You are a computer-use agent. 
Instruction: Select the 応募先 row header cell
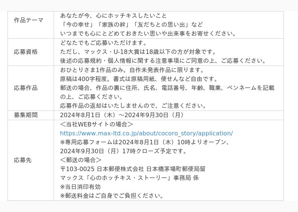tap(23, 160)
